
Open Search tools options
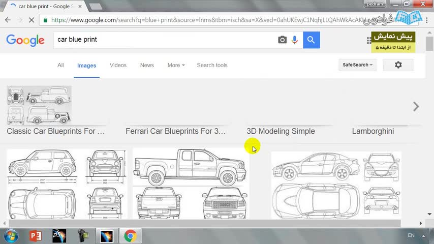point(212,65)
